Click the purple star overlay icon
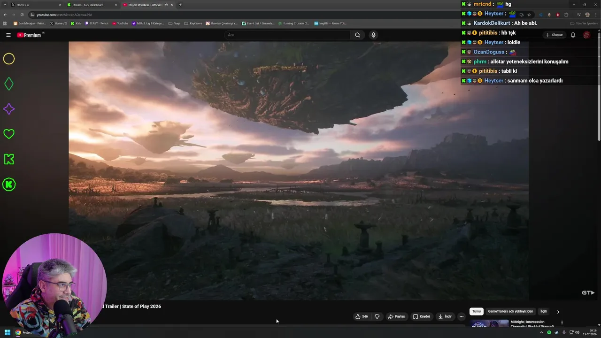Viewport: 601px width, 338px height. click(9, 109)
